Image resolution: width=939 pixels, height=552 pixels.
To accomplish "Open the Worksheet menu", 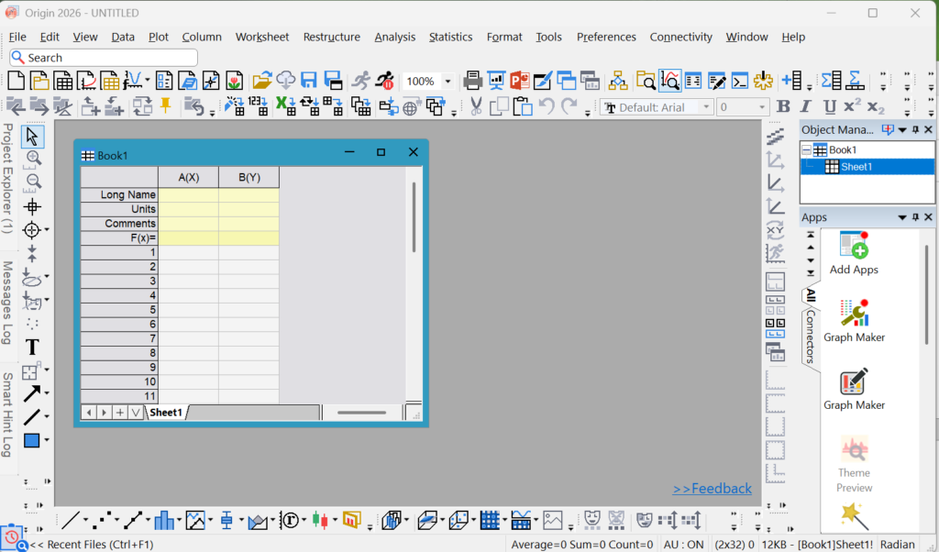I will coord(261,37).
